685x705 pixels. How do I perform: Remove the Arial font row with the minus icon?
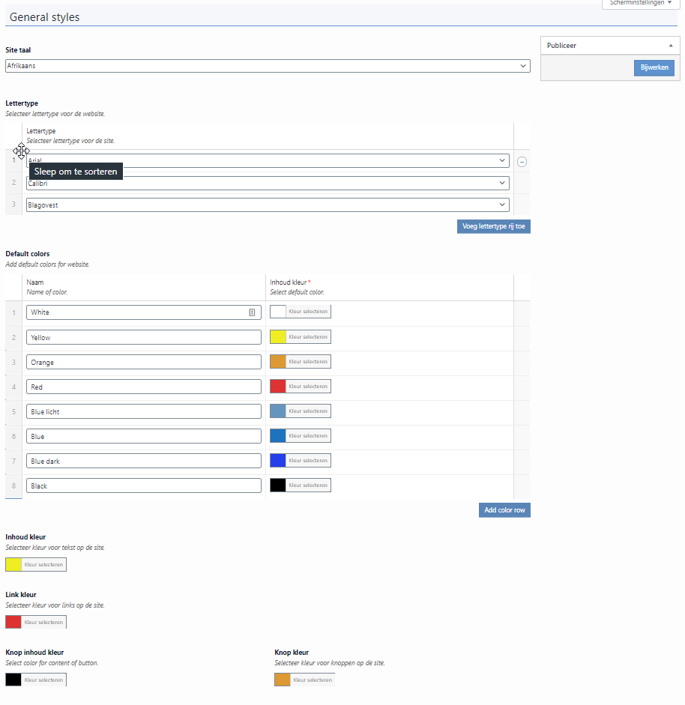click(522, 162)
